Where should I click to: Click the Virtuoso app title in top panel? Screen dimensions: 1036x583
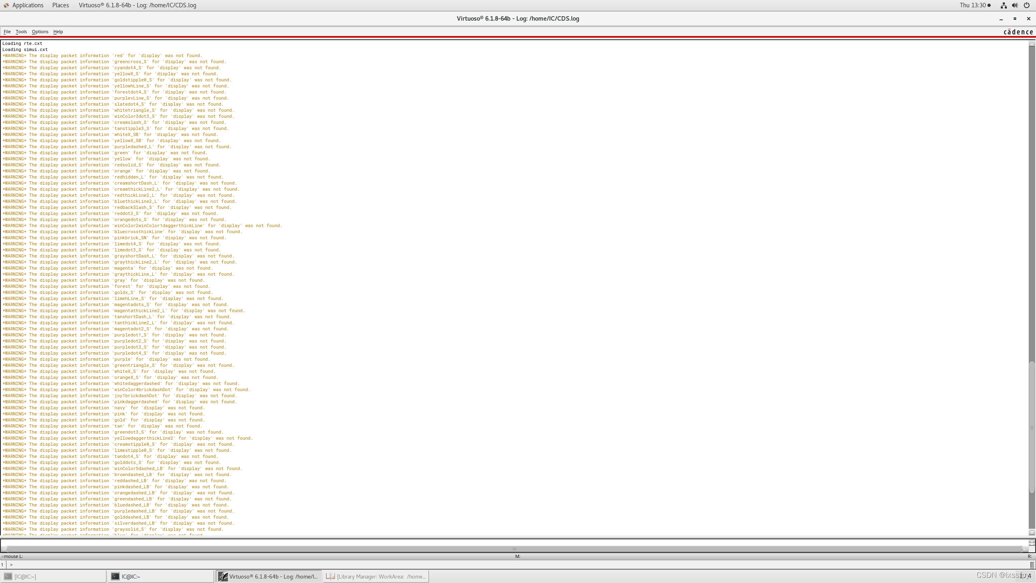pyautogui.click(x=137, y=5)
